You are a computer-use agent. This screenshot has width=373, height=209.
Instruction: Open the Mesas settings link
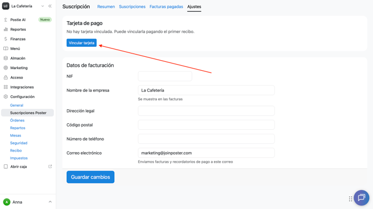click(16, 135)
